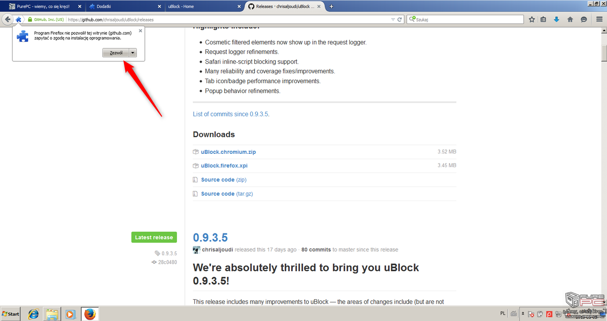Open Windows Media Player on the taskbar
Image resolution: width=607 pixels, height=321 pixels.
(70, 314)
